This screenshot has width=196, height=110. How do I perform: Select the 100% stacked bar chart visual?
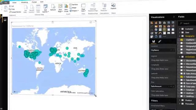169,22
